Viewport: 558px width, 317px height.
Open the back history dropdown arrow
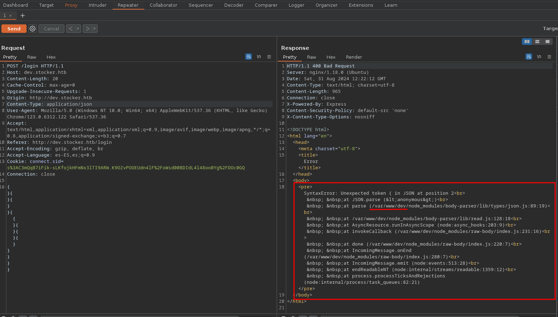click(78, 29)
